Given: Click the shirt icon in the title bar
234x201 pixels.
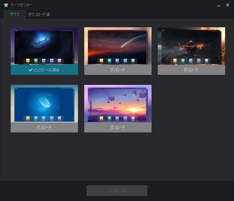Looking at the screenshot, I should pyautogui.click(x=6, y=5).
